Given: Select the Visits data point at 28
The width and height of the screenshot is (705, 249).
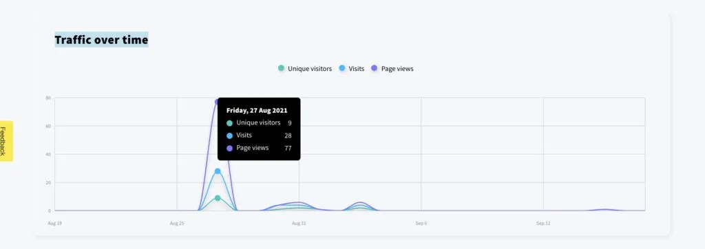Looking at the screenshot, I should (218, 171).
